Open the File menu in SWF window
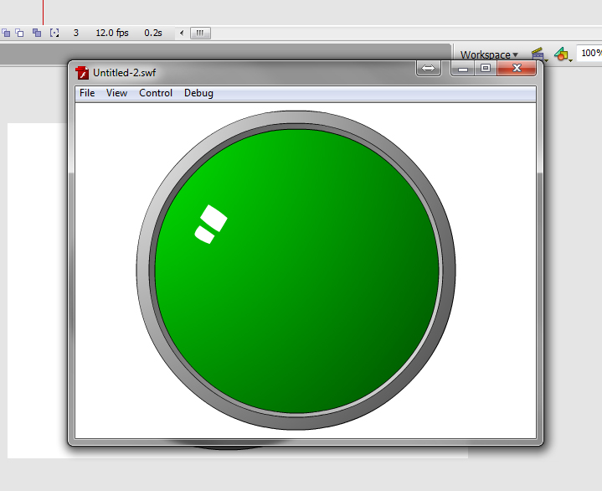 pyautogui.click(x=87, y=93)
